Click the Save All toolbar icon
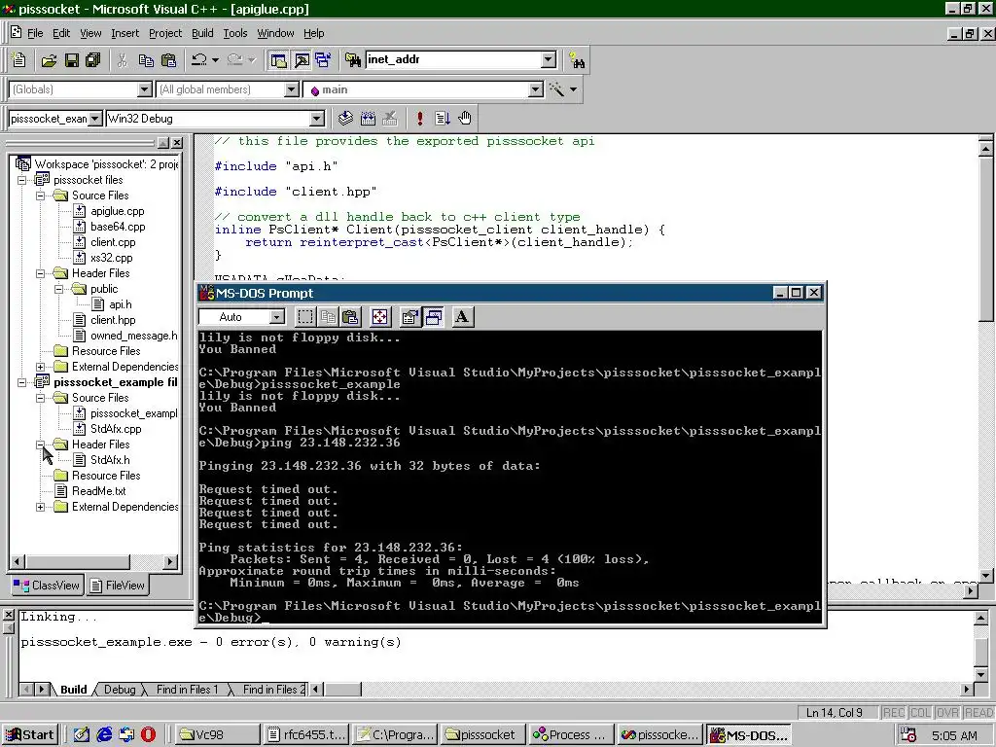 [93, 60]
